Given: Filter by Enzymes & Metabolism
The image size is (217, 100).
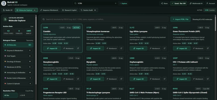Looking at the screenshot, I should click(x=18, y=51).
